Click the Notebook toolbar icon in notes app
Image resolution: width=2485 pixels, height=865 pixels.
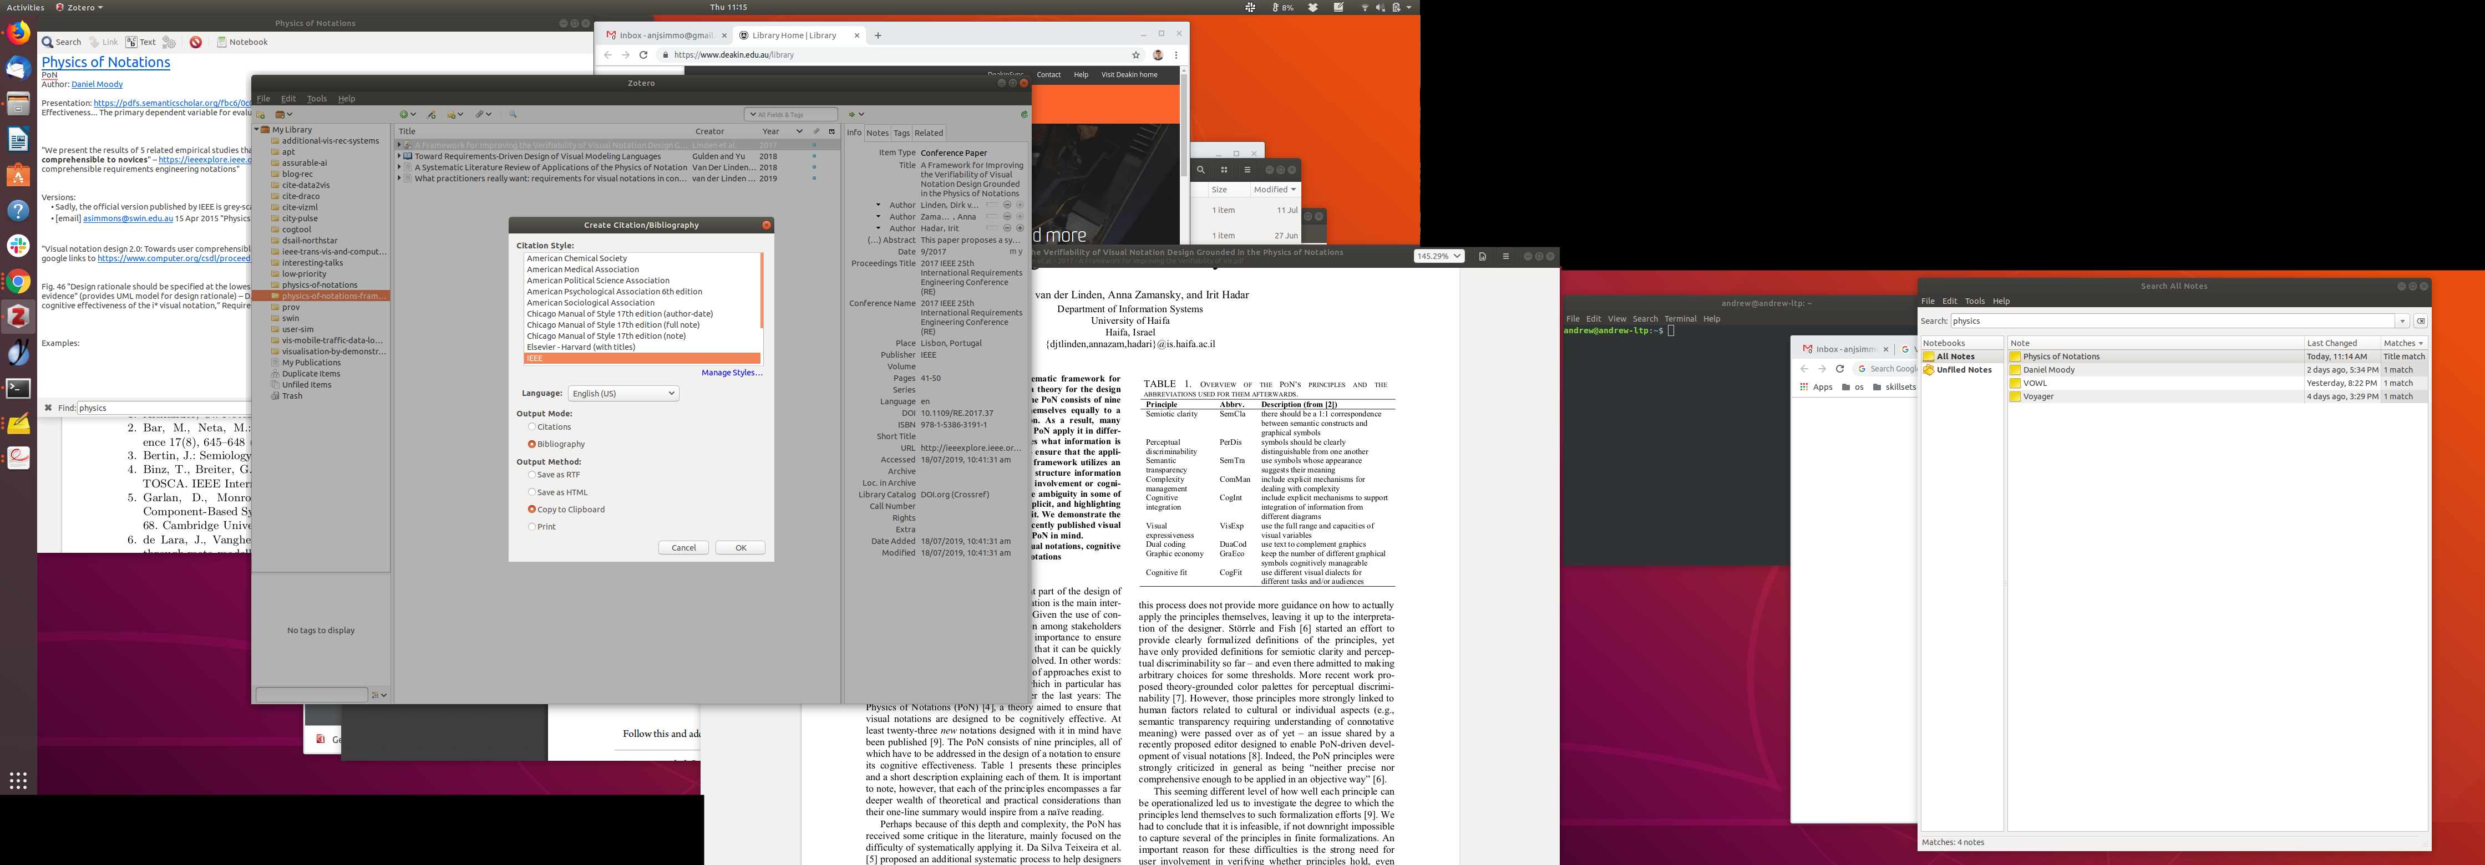(x=222, y=43)
